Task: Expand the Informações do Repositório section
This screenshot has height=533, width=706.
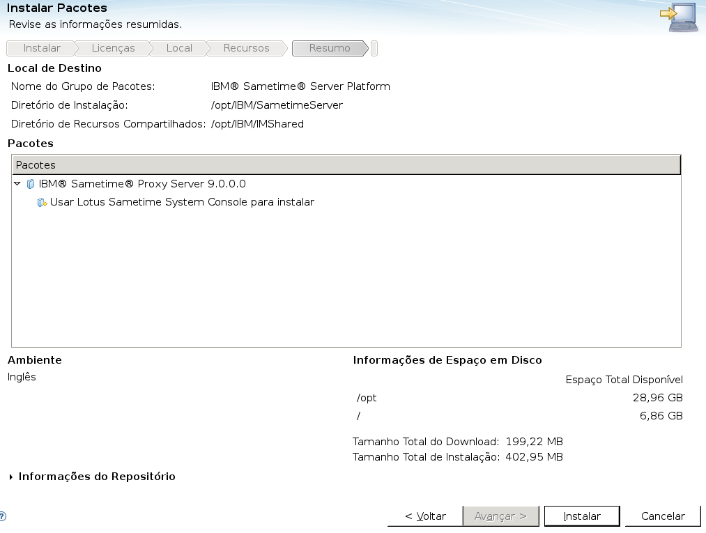Action: coord(11,477)
